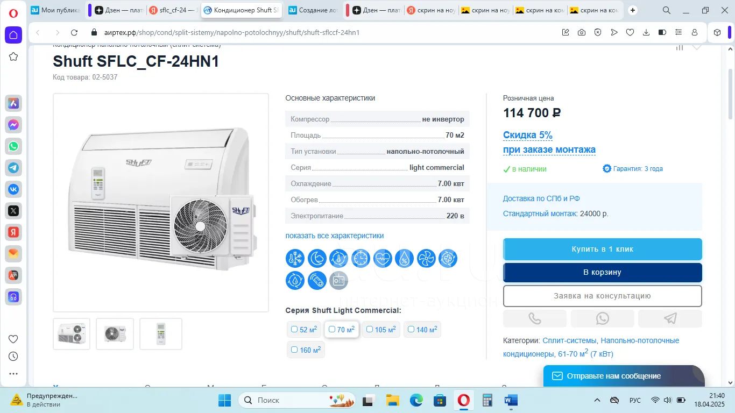735x413 pixels.
Task: Take a snapshot with camera icon
Action: (x=582, y=32)
